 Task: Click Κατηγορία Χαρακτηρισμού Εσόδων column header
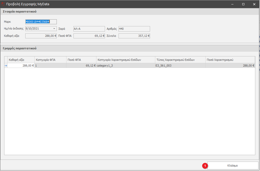click(125, 60)
